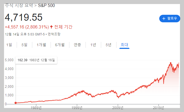Select the 최대 max range tab
The width and height of the screenshot is (184, 112).
pos(124,45)
